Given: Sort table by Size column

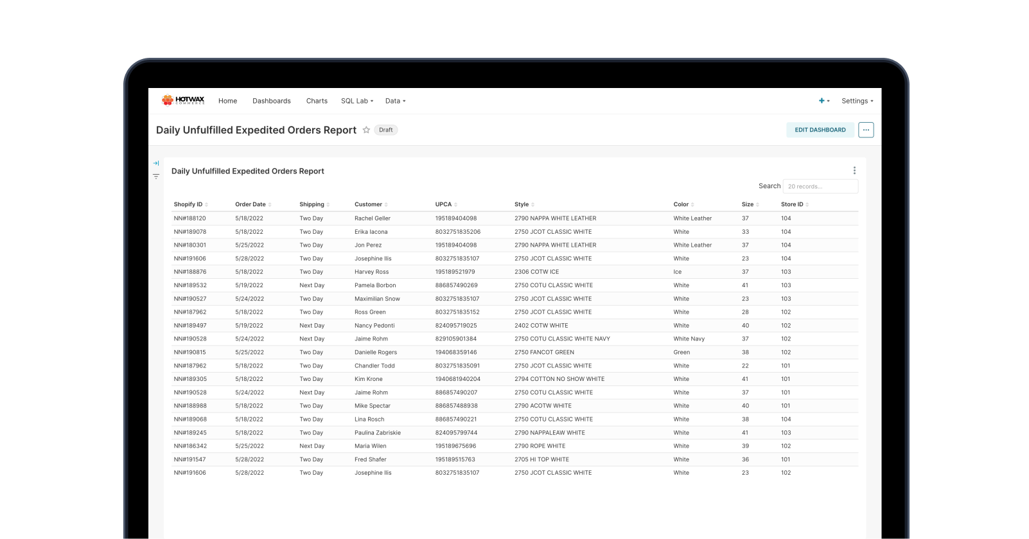Looking at the screenshot, I should (750, 204).
